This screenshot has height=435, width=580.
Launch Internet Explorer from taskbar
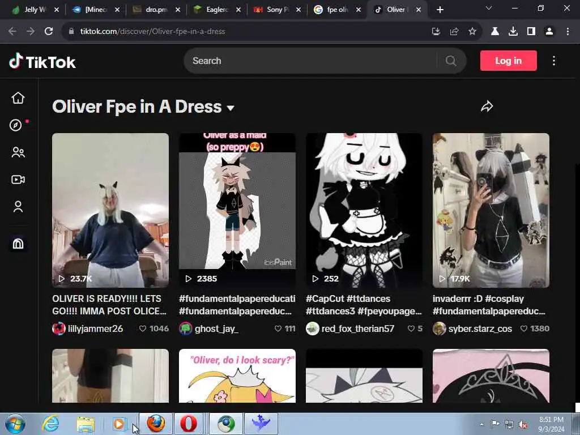pyautogui.click(x=50, y=424)
